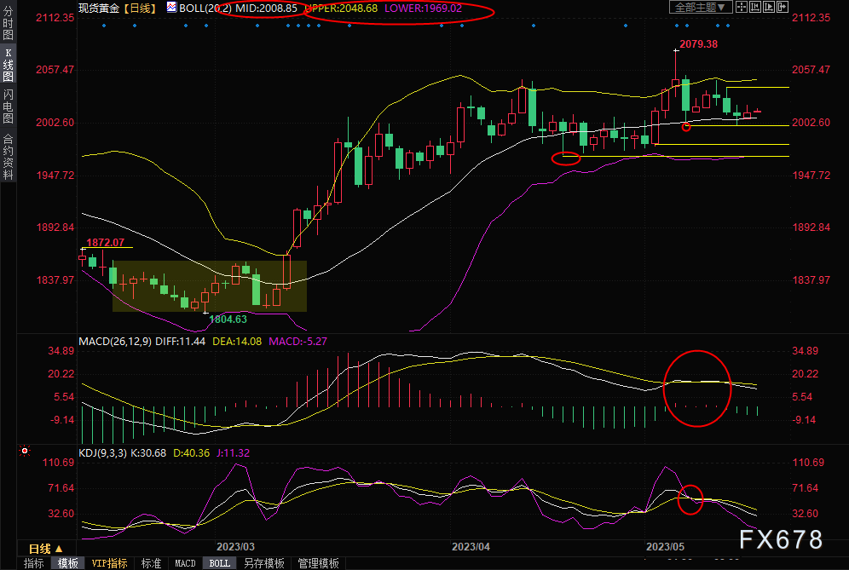The height and width of the screenshot is (570, 849).
Task: Click the second layout icon in top-right
Action: (755, 8)
